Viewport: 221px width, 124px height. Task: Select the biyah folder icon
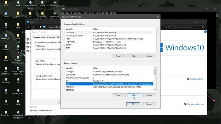pos(18,25)
